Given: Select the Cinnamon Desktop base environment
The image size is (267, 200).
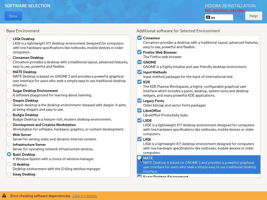Looking at the screenshot, I should [x=9, y=57].
